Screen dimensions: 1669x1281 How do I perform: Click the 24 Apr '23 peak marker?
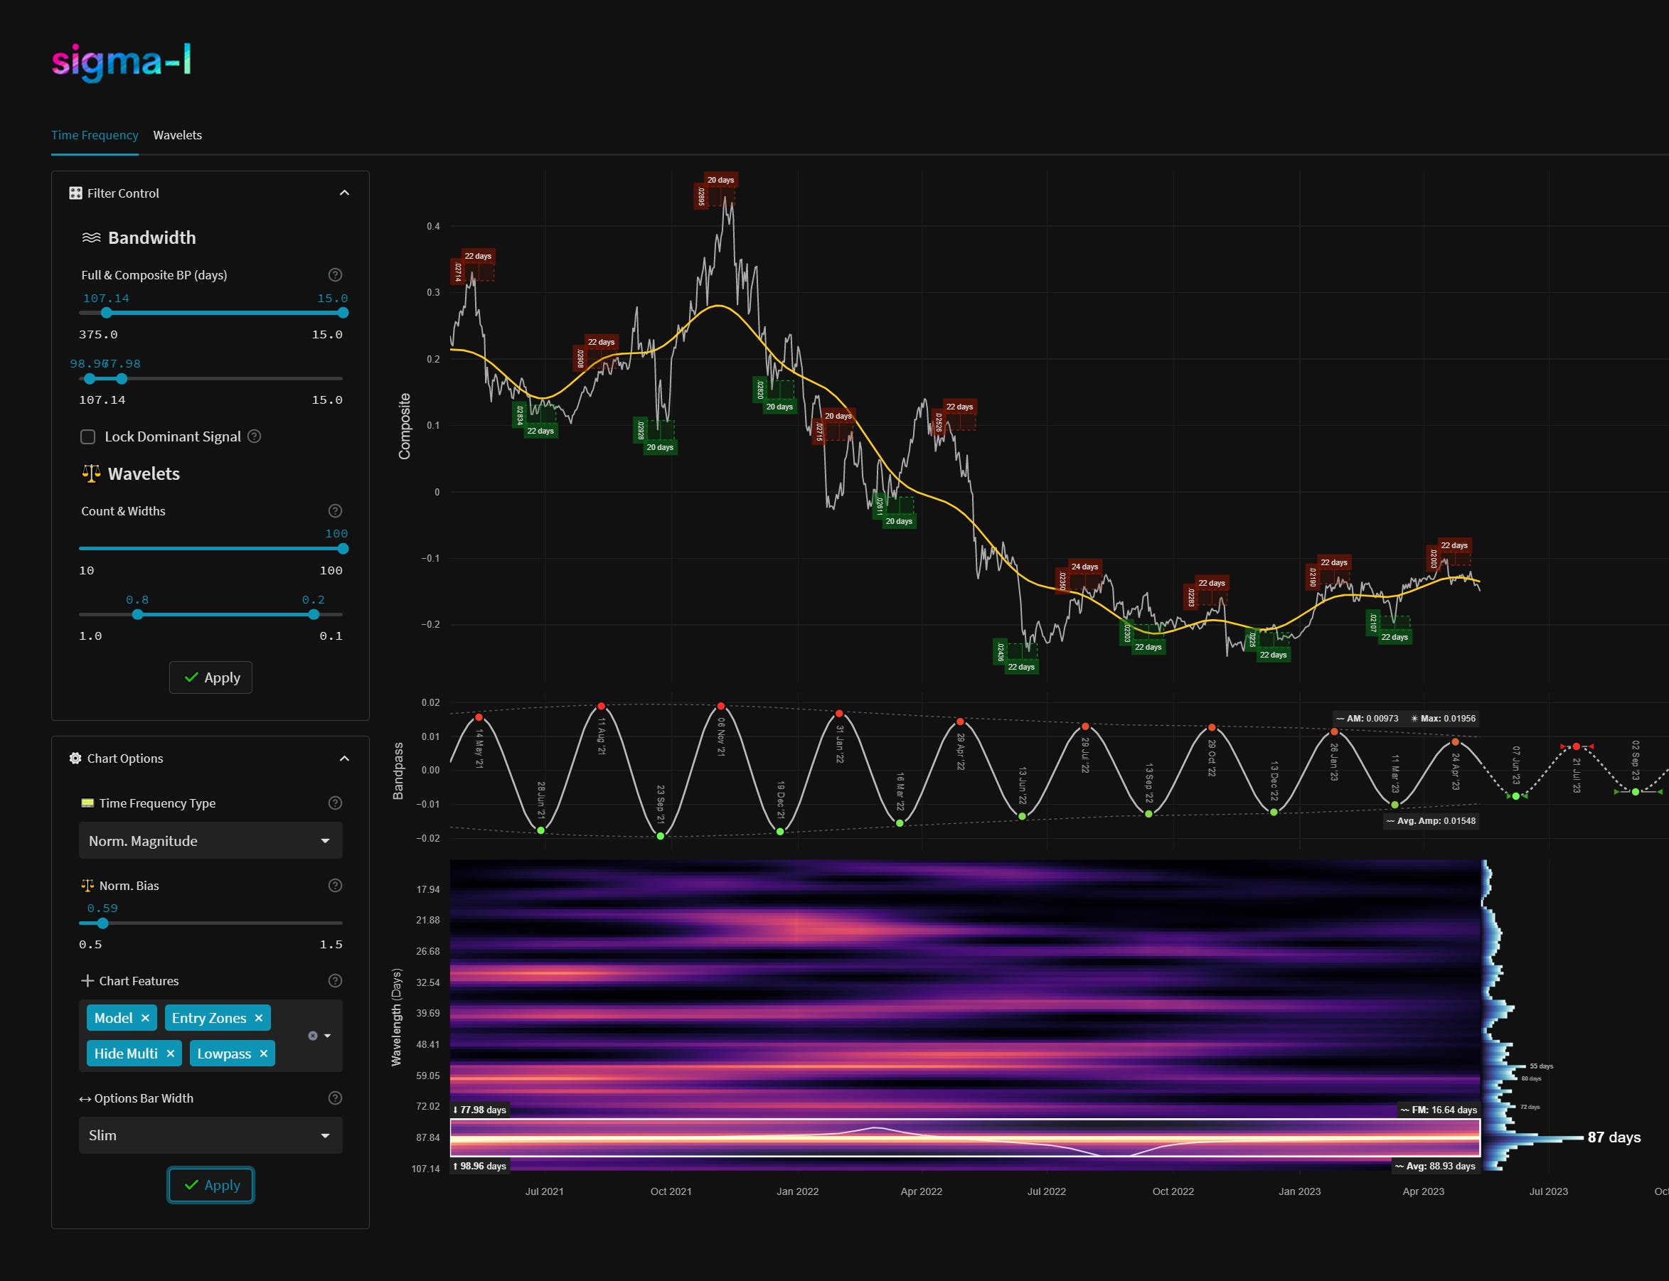[1455, 742]
